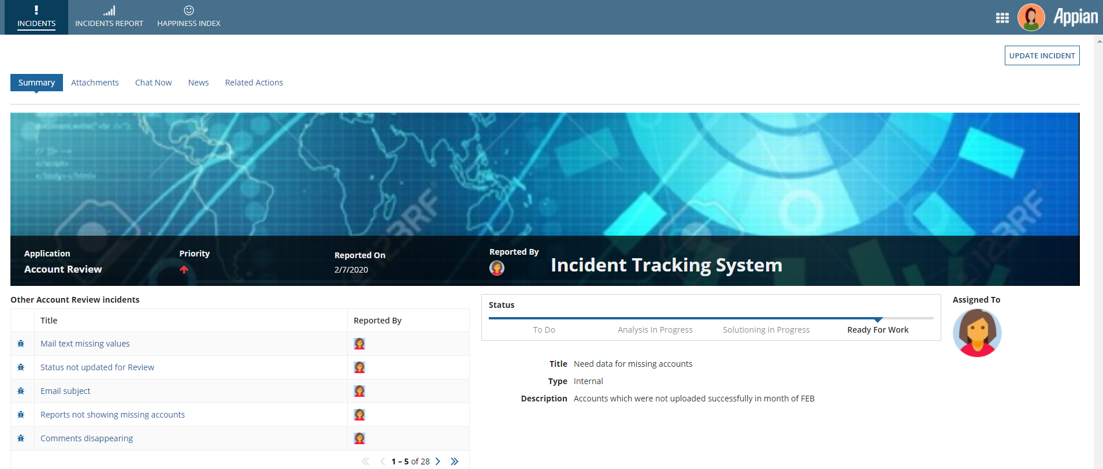The height and width of the screenshot is (469, 1103).
Task: Click the Assigned To user avatar
Action: coord(977,333)
